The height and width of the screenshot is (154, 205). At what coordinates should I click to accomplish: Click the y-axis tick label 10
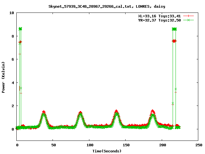[12, 13]
